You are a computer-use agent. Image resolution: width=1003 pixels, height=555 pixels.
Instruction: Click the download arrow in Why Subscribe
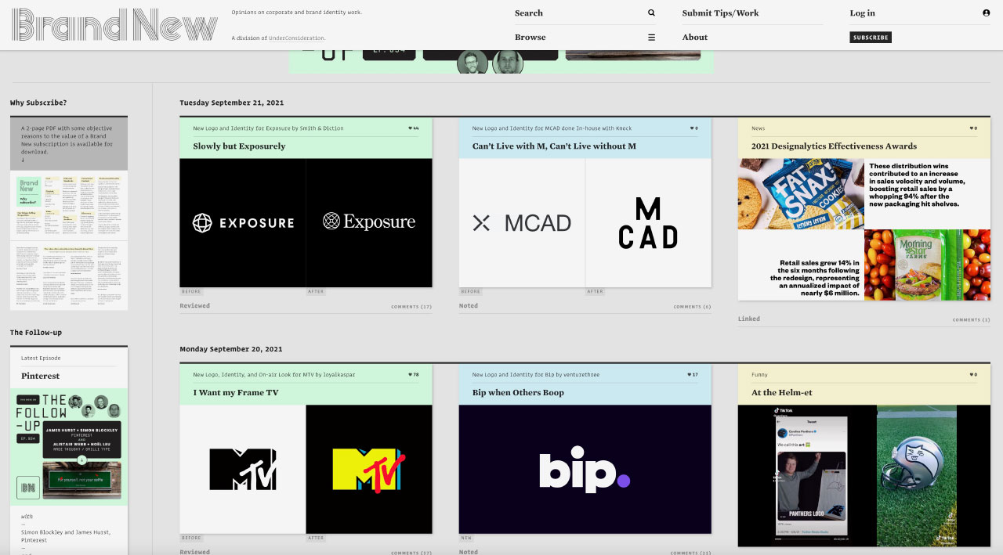(x=23, y=160)
